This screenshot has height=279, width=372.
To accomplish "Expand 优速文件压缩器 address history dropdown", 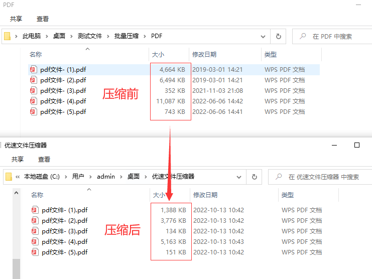I will [239, 177].
